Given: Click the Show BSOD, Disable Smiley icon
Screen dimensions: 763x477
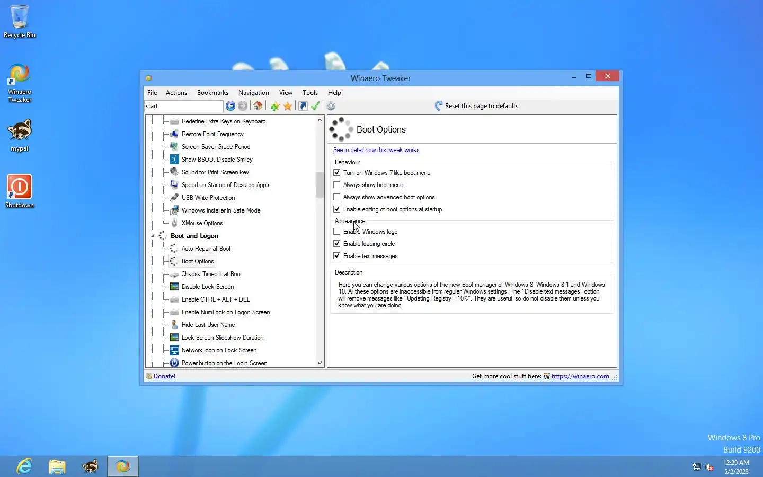Looking at the screenshot, I should (174, 160).
